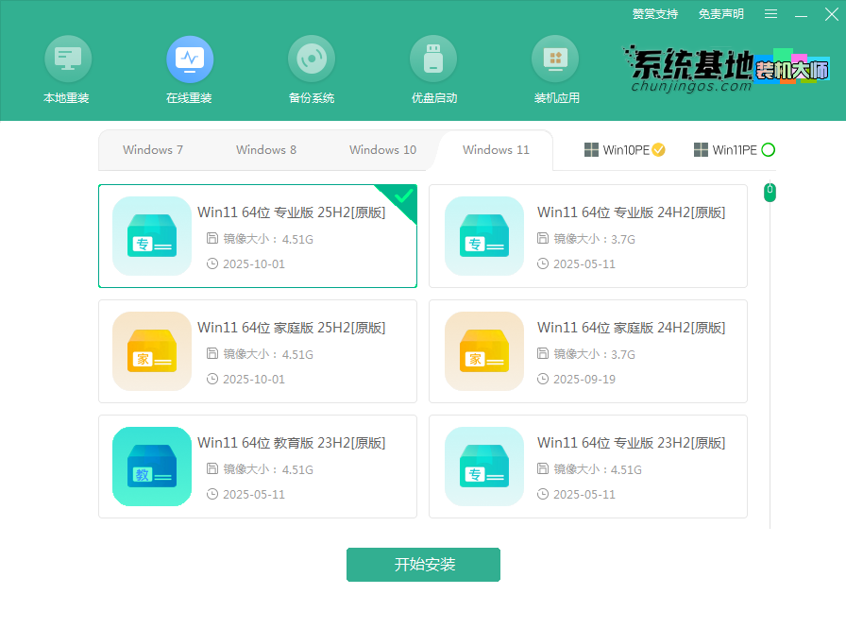Open the 本地重装 local reinstall icon

[67, 60]
